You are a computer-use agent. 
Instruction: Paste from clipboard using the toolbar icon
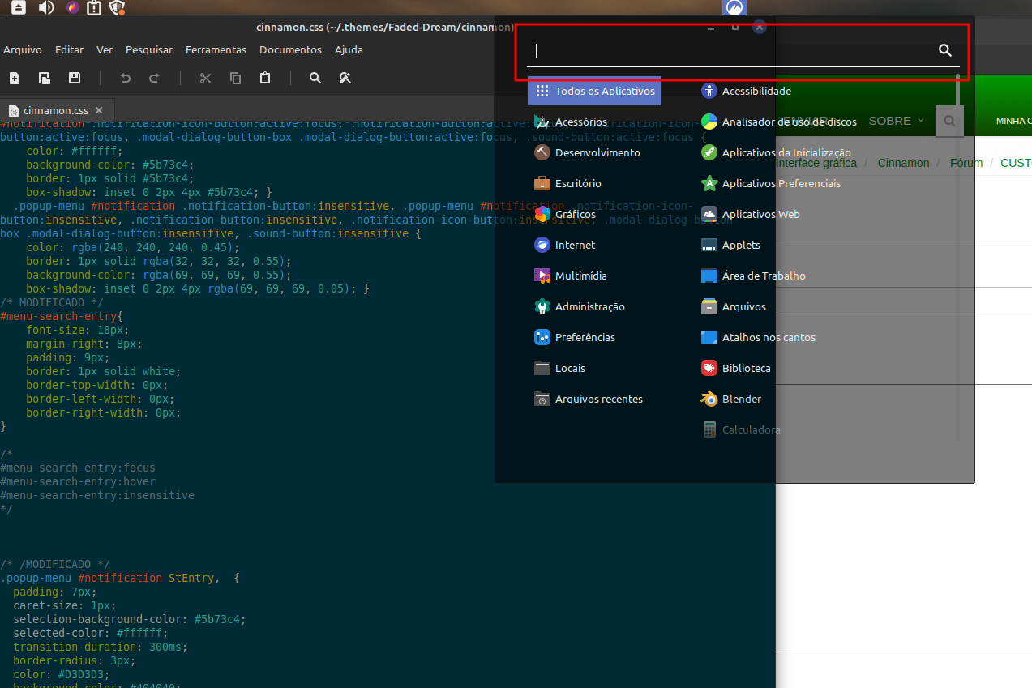[x=265, y=79]
